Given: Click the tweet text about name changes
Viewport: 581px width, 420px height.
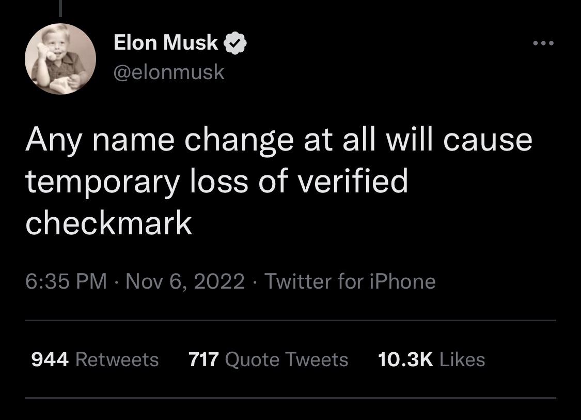Looking at the screenshot, I should click(x=278, y=182).
